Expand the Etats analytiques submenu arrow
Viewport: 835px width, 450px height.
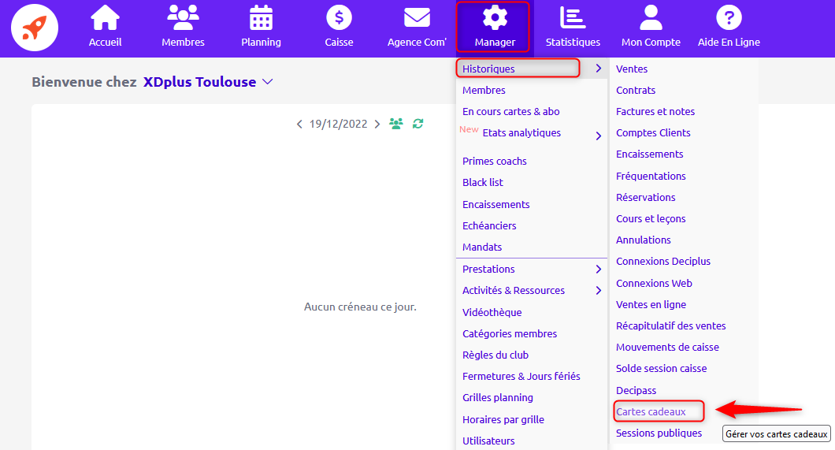(x=598, y=136)
